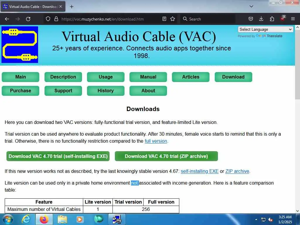Image resolution: width=300 pixels, height=225 pixels.
Task: Close the Virtual Audio Cable tab
Action: [61, 6]
